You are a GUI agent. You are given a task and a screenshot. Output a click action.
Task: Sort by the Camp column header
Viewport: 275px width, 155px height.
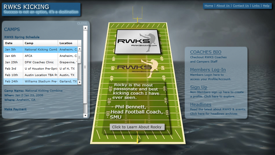click(x=40, y=43)
